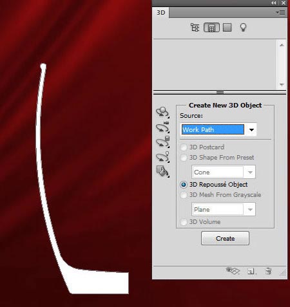Filter by whole scene icon
The height and width of the screenshot is (307, 290).
(x=195, y=28)
